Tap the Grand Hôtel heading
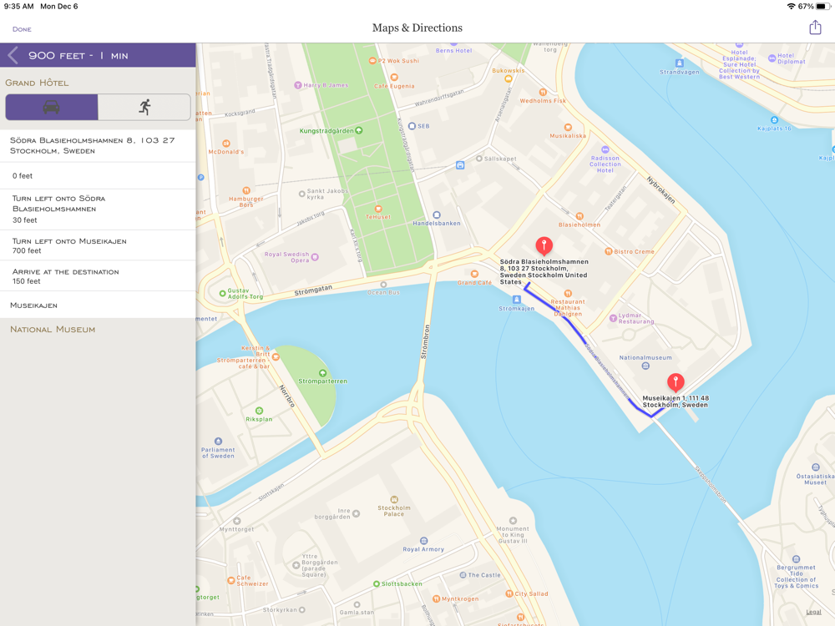Viewport: 835px width, 626px height. 37,83
